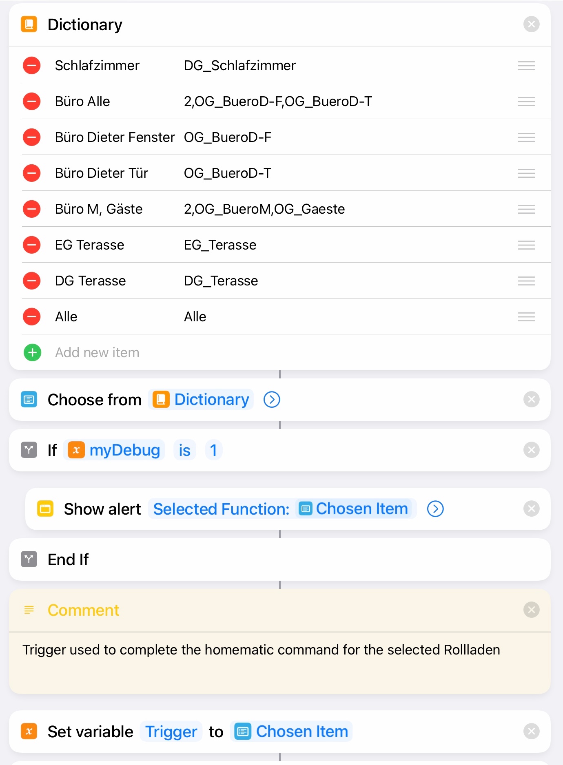Screen dimensions: 563x765
Task: Click the Büro M, Gäste key field
Action: coord(99,209)
